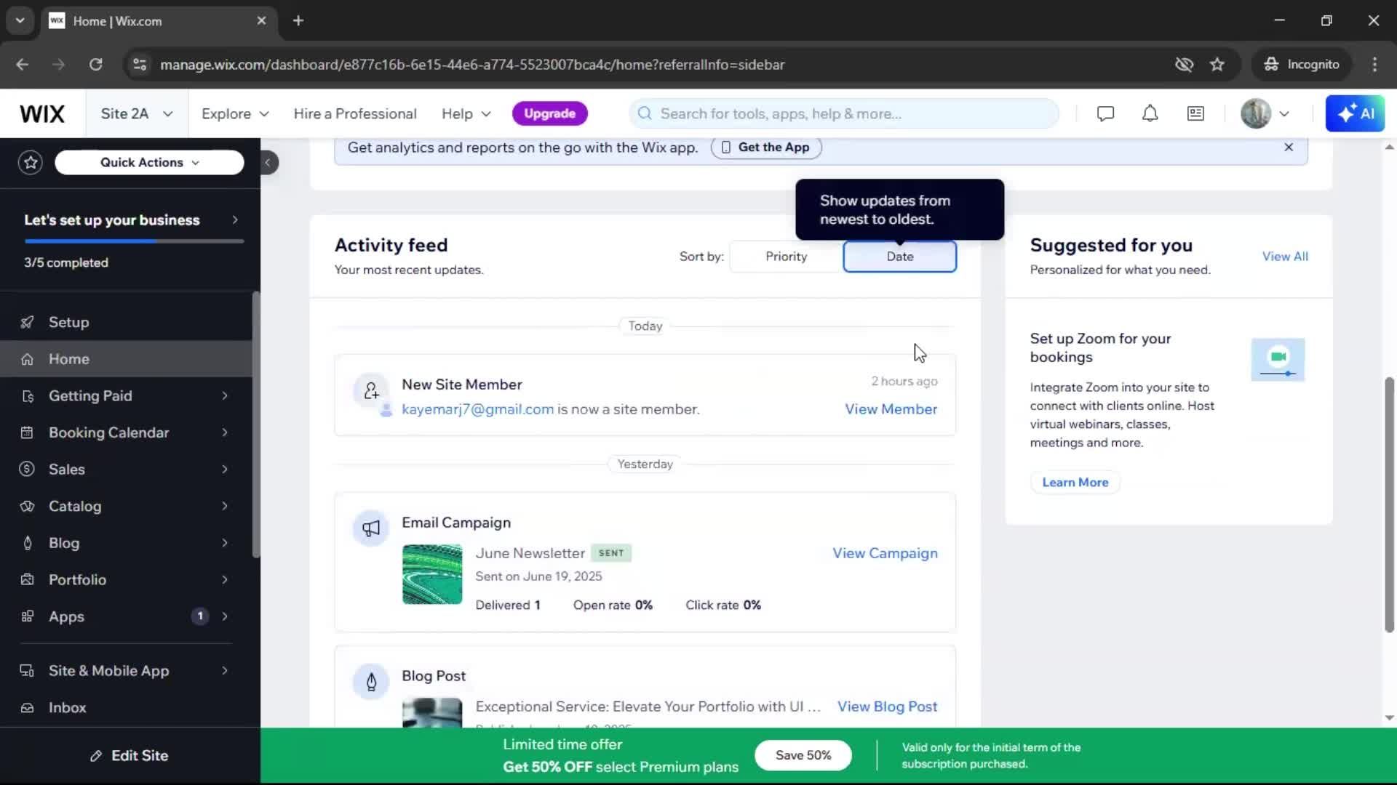The image size is (1397, 785).
Task: Click the Blog Post pen icon
Action: click(x=371, y=682)
